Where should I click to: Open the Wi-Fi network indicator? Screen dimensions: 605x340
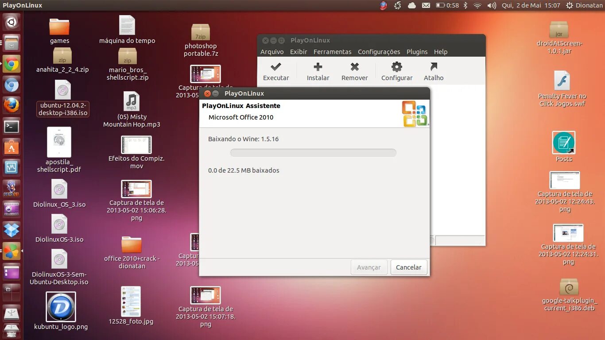(x=477, y=5)
